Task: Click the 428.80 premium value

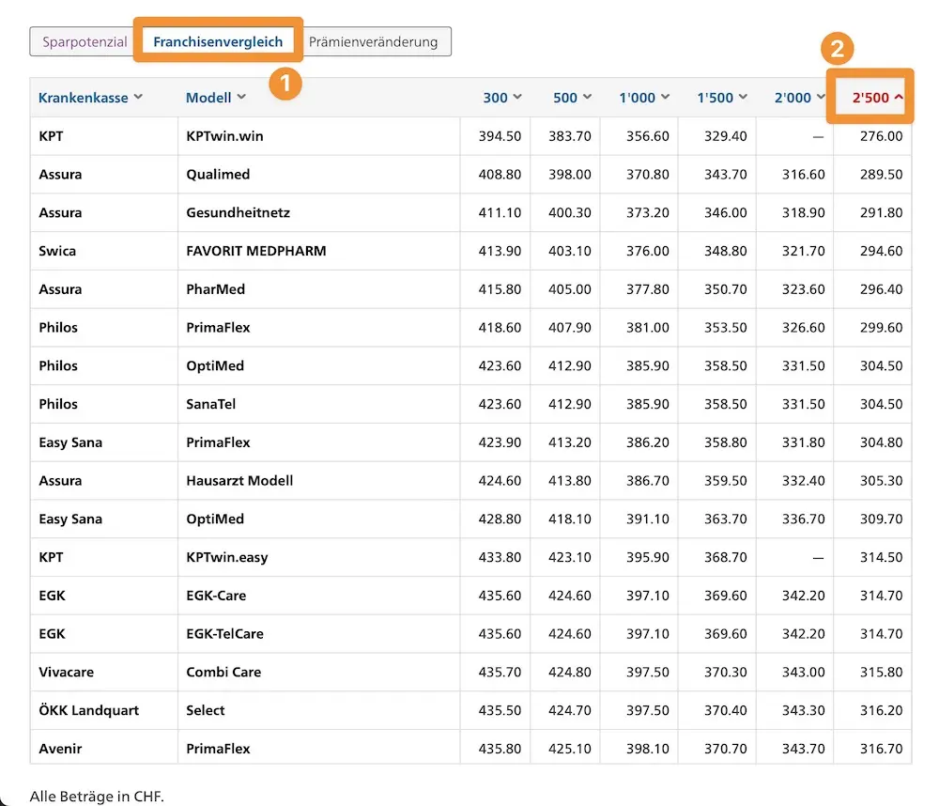Action: pos(500,519)
